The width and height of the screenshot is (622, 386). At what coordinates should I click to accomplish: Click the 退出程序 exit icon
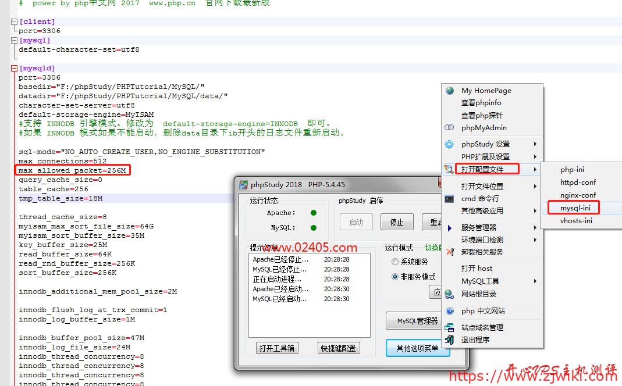click(449, 340)
